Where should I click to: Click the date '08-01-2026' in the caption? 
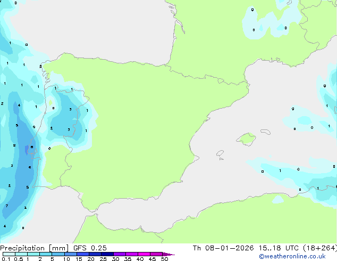229,248
